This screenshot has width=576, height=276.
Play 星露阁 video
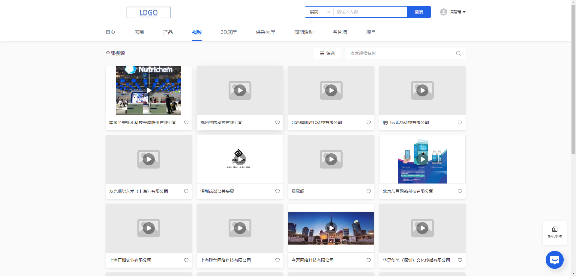click(x=331, y=159)
